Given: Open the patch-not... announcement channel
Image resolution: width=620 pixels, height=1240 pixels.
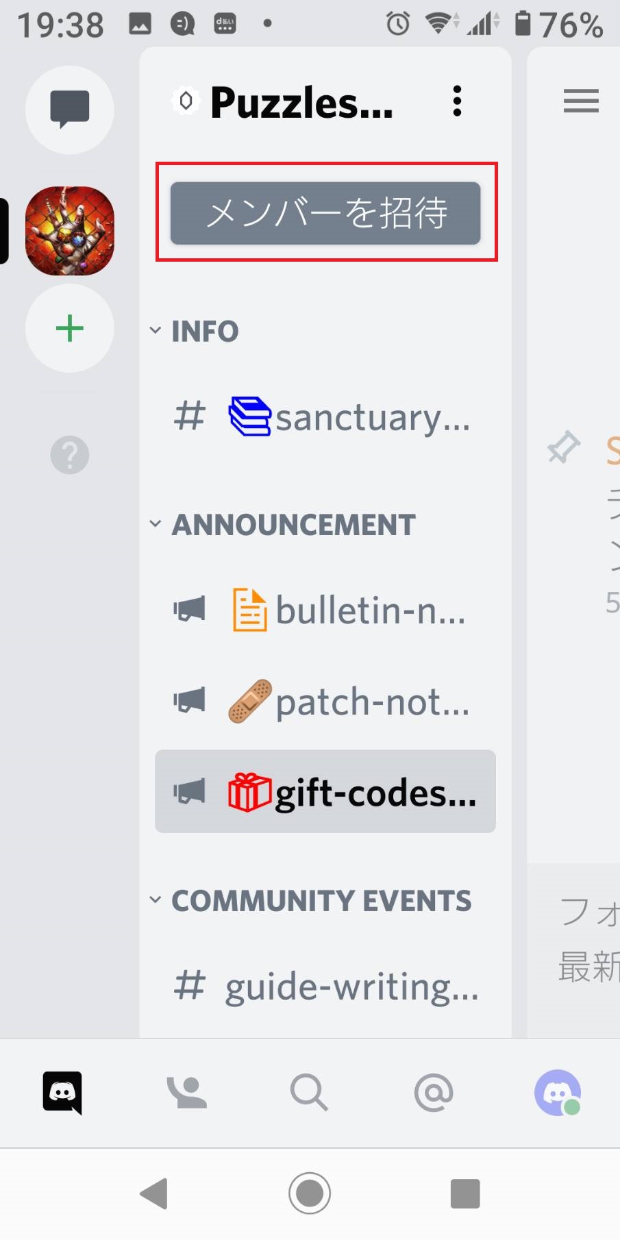Looking at the screenshot, I should (x=325, y=702).
